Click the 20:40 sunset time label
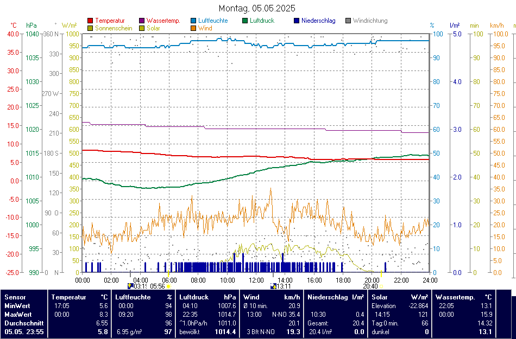The image size is (516, 339). click(370, 286)
